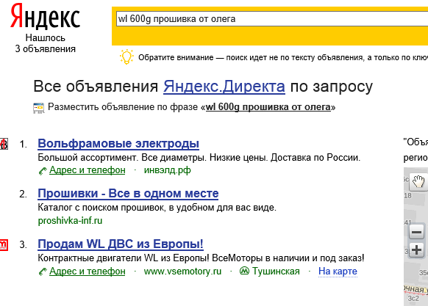Click the lightbulb hint icon

[126, 57]
